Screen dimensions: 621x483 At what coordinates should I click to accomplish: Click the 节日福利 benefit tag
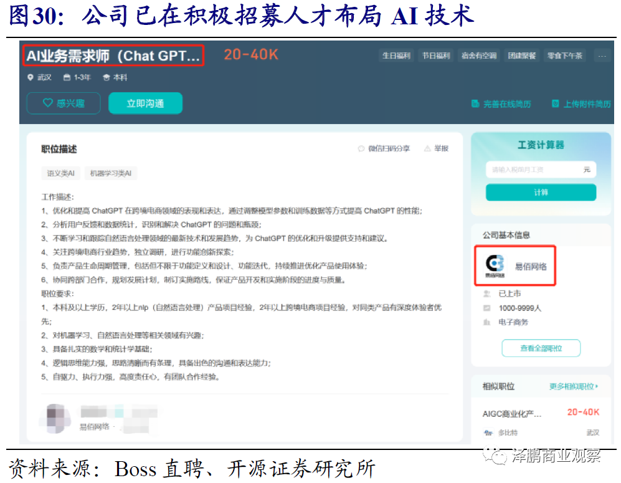tap(435, 56)
